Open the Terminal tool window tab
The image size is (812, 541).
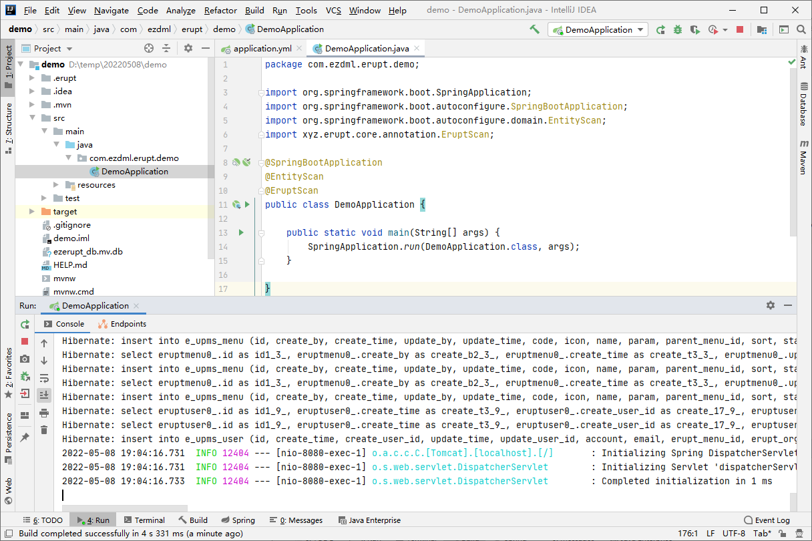point(143,520)
